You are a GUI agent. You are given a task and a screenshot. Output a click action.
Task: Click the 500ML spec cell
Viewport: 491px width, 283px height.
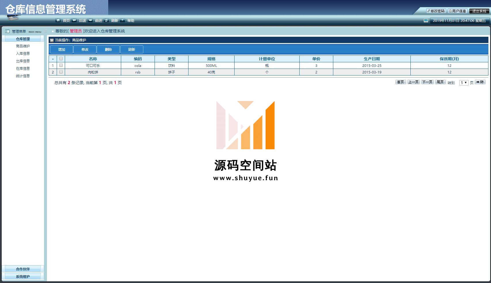click(x=211, y=66)
